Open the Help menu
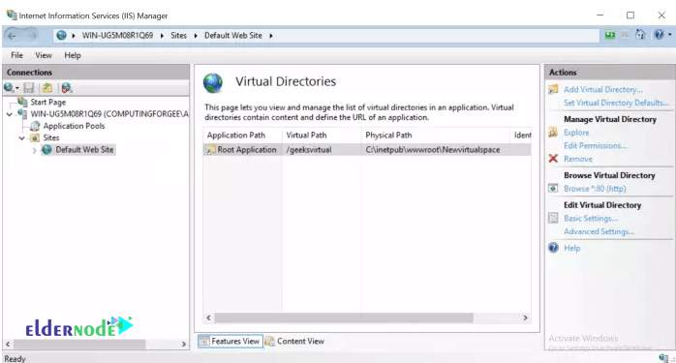The height and width of the screenshot is (363, 676). point(73,55)
